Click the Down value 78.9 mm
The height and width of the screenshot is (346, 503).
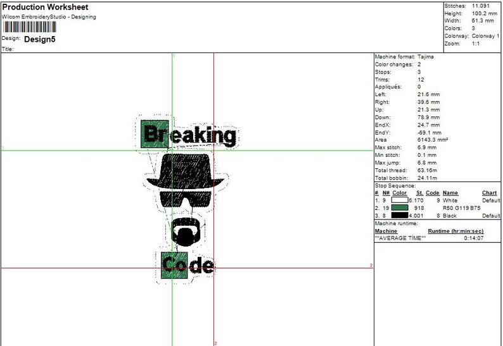point(429,118)
